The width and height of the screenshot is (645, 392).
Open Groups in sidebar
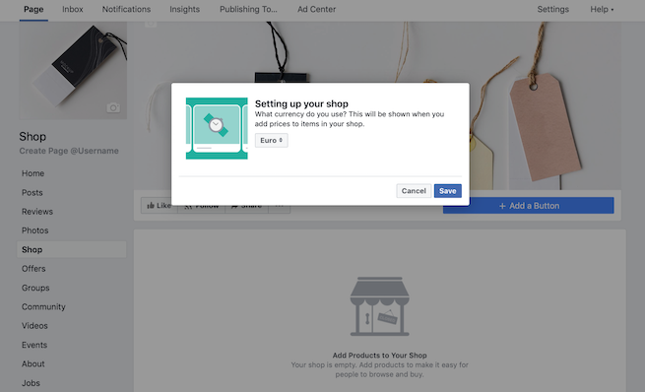click(35, 288)
